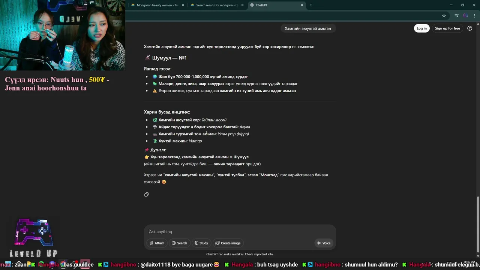
Task: Close the ChatGPT tab
Action: coord(302,5)
